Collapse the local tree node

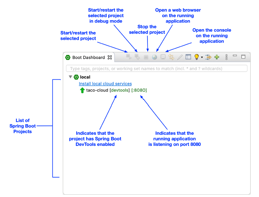tap(70, 77)
